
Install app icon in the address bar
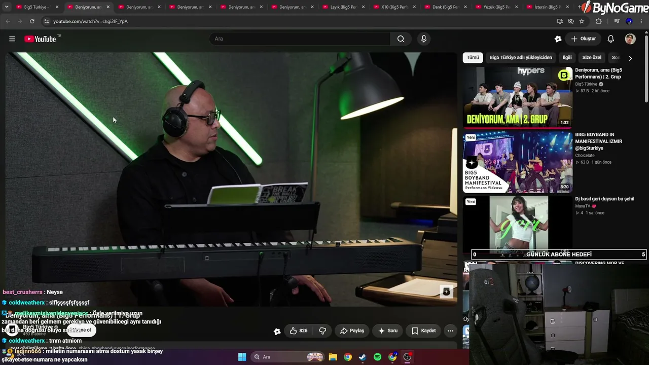[x=560, y=21]
